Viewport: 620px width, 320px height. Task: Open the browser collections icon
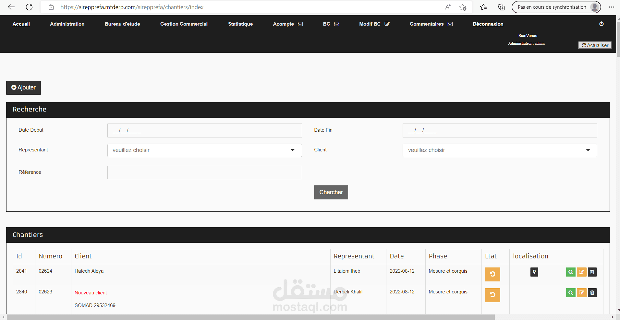[x=501, y=7]
